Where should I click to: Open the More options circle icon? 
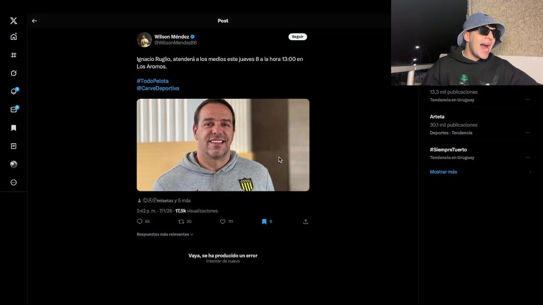coord(14,183)
